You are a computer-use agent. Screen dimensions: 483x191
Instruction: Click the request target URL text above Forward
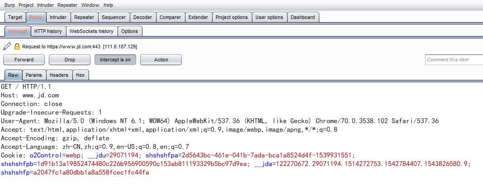pyautogui.click(x=80, y=47)
